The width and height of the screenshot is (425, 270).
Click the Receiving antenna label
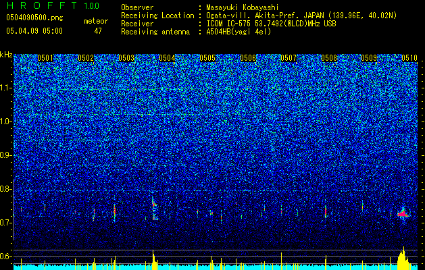[x=155, y=32]
